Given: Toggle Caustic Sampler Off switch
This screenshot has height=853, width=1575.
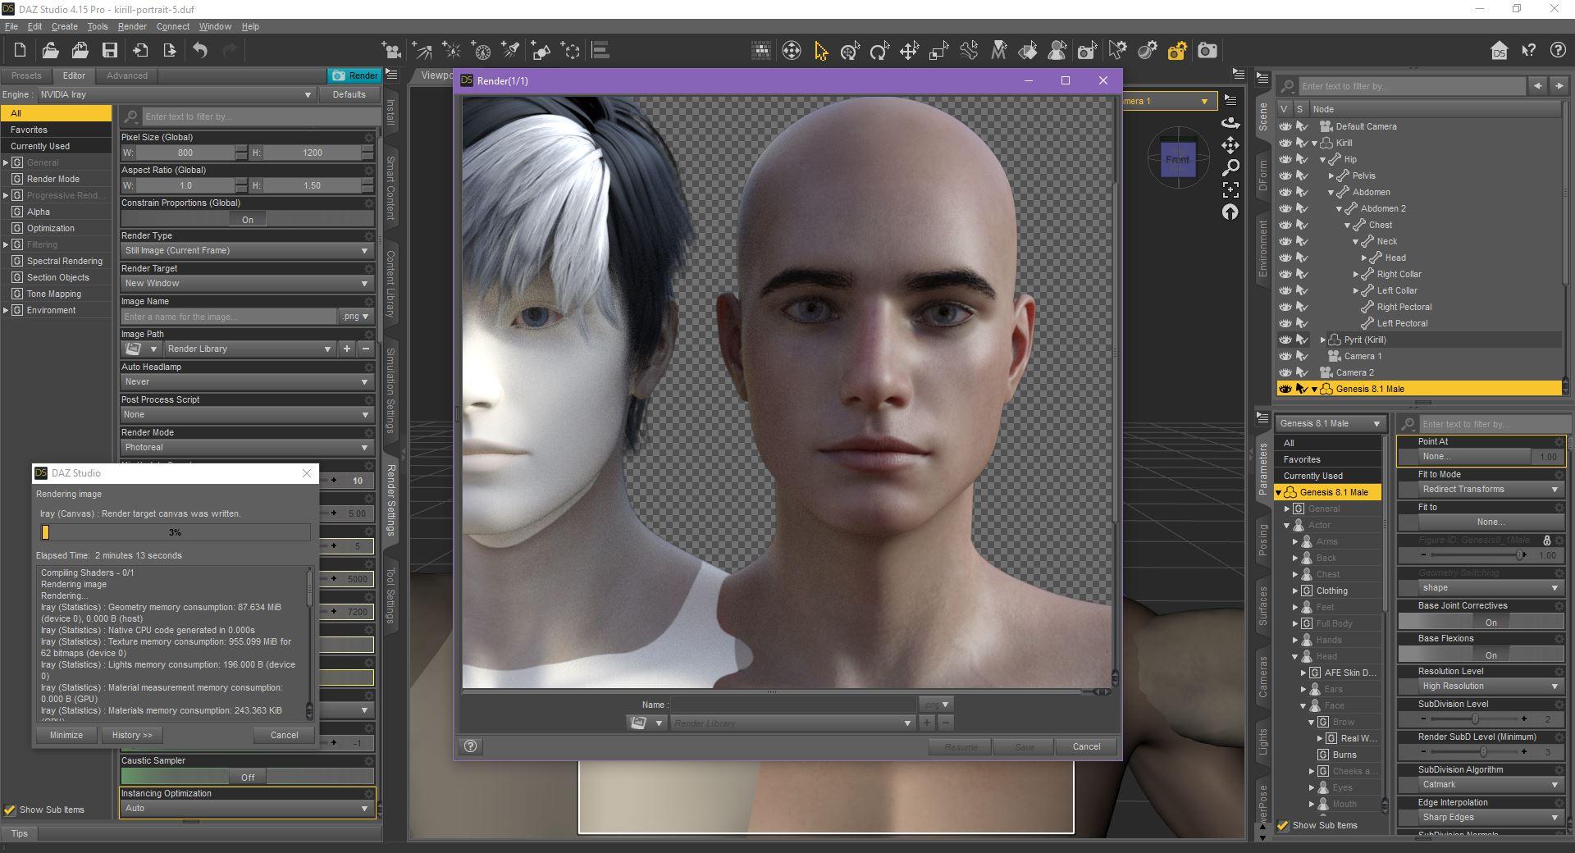Looking at the screenshot, I should pyautogui.click(x=247, y=777).
